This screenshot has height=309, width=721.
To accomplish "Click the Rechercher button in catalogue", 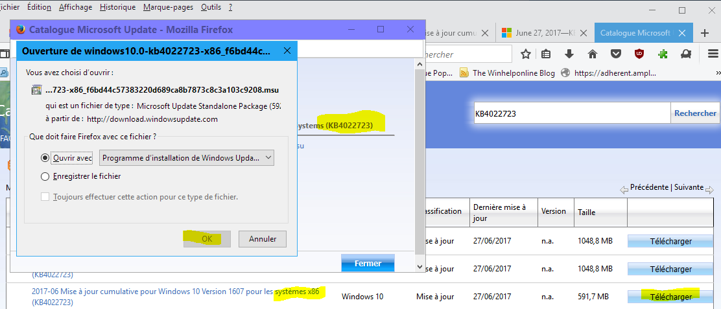I will pyautogui.click(x=695, y=113).
